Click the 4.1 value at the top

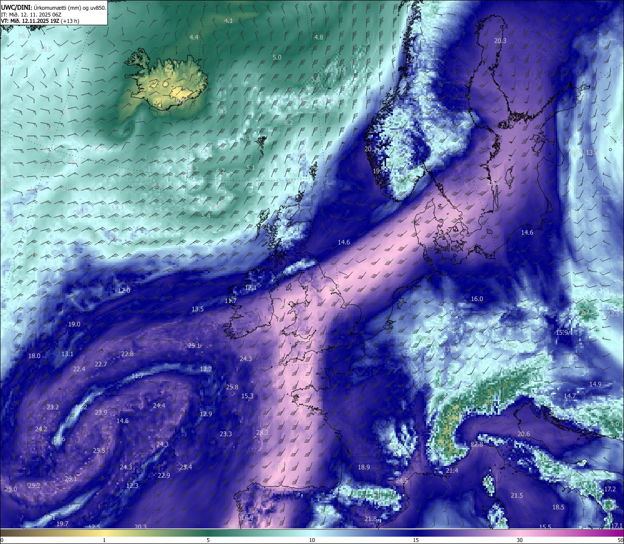tap(228, 20)
